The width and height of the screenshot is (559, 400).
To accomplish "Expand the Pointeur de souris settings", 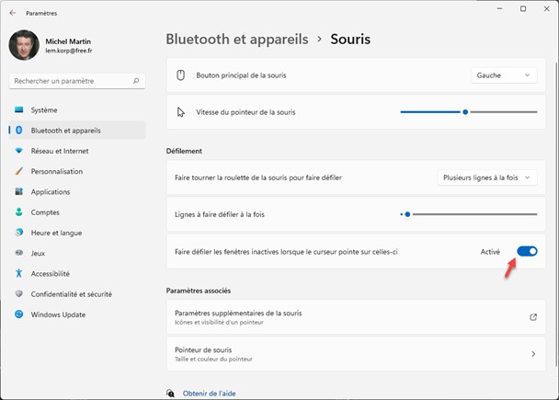I will (x=532, y=354).
